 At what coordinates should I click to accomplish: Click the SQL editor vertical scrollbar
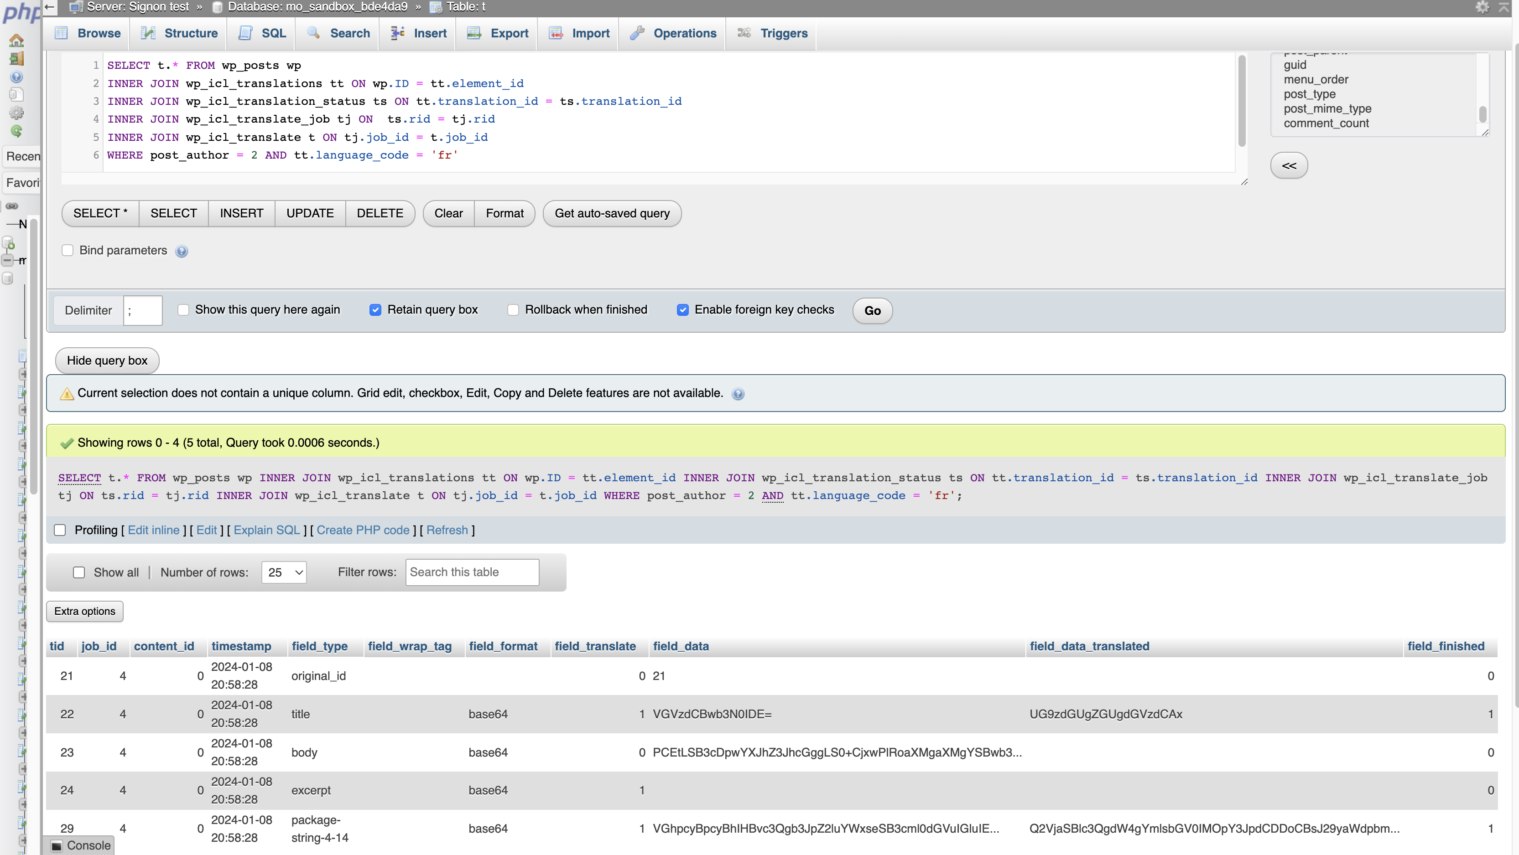click(1242, 101)
